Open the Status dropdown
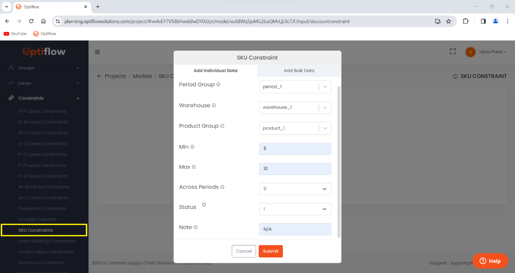 tap(295, 209)
